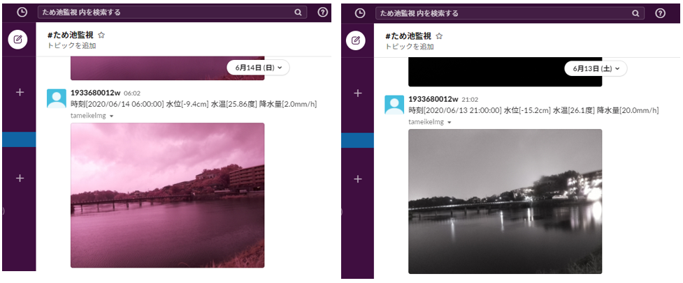683x283 pixels.
Task: Click the history clock icon in right window
Action: point(360,13)
